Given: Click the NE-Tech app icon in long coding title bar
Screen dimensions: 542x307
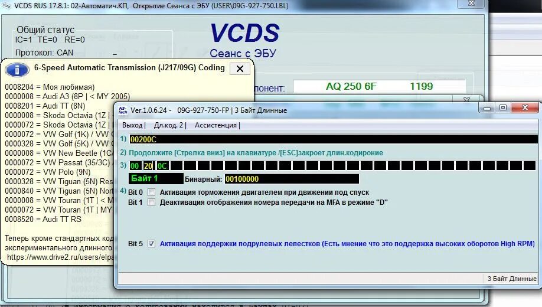Looking at the screenshot, I should coord(123,110).
